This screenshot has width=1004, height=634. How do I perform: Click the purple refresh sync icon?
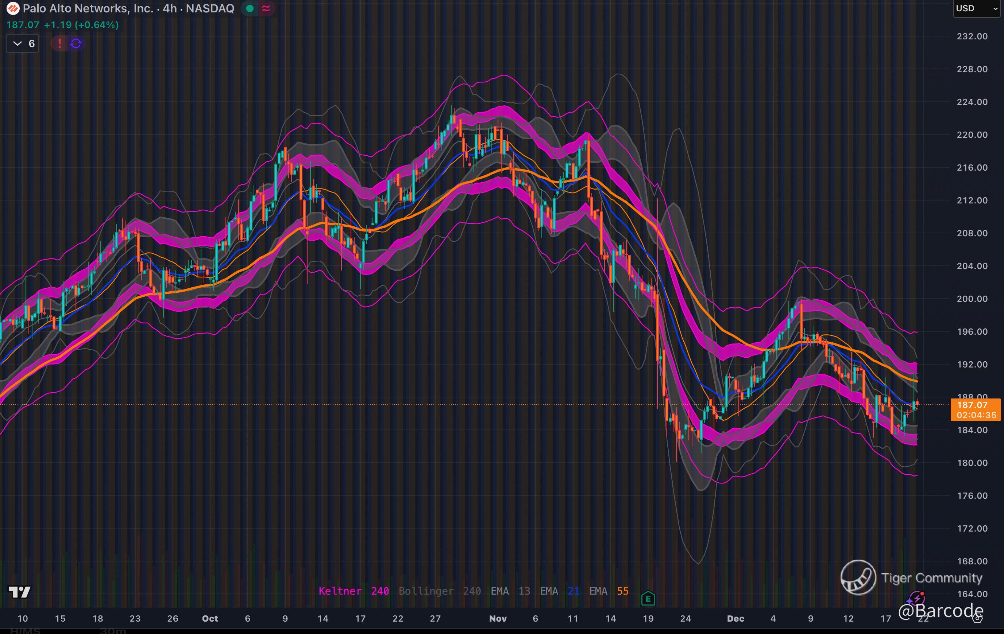point(76,43)
